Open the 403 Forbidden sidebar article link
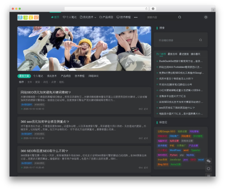Screen dimensions: 225x190 tap(180, 67)
